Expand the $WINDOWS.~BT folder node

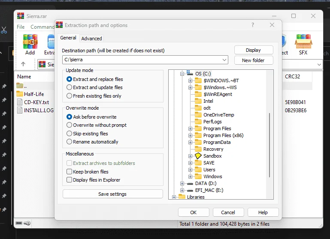190,81
